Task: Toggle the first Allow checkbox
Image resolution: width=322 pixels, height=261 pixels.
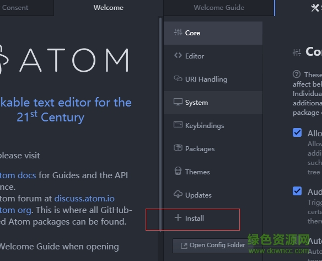Action: click(x=297, y=132)
